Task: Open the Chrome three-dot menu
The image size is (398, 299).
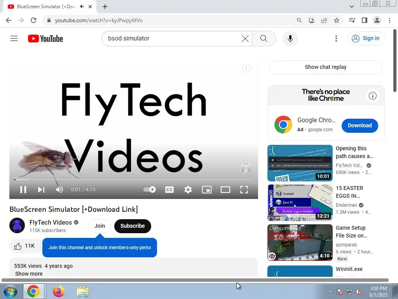Action: (x=389, y=20)
